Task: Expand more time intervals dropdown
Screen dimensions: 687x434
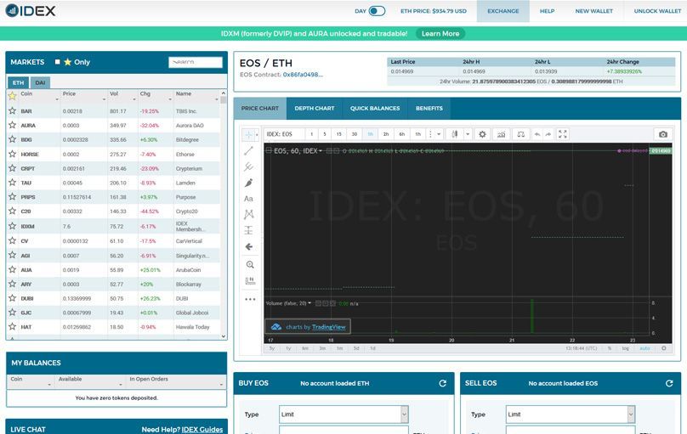Action: (x=439, y=134)
